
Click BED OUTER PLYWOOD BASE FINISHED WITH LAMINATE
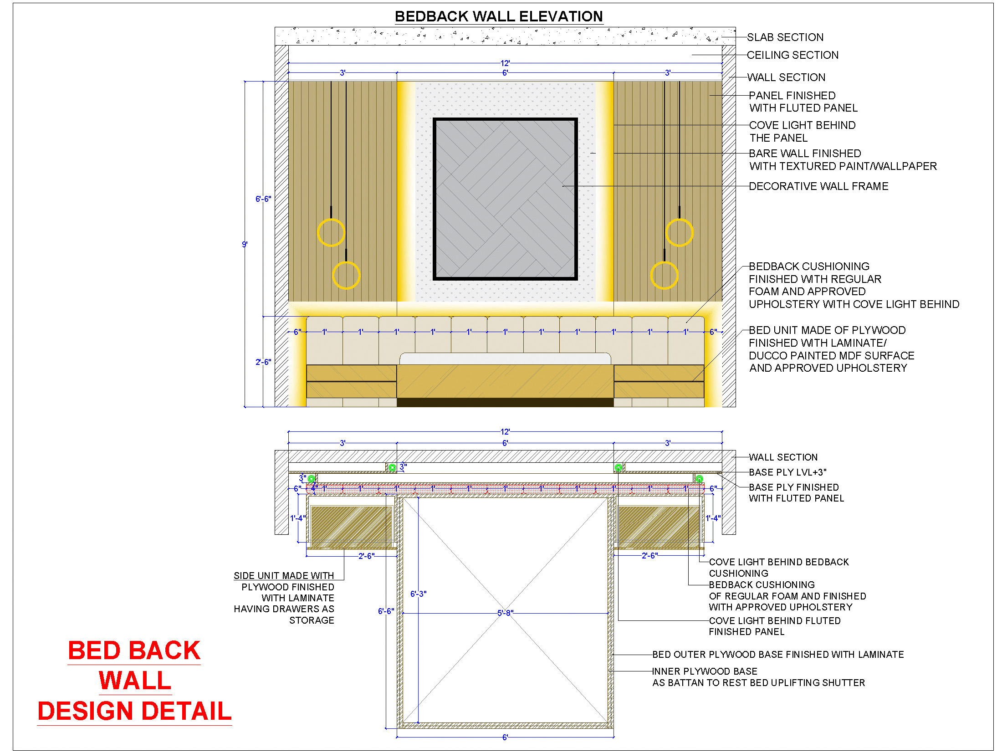tap(778, 655)
